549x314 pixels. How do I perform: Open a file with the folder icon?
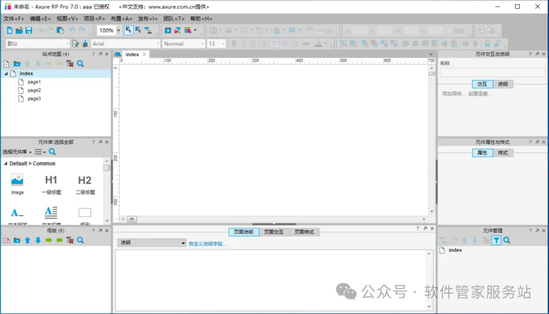(x=19, y=31)
